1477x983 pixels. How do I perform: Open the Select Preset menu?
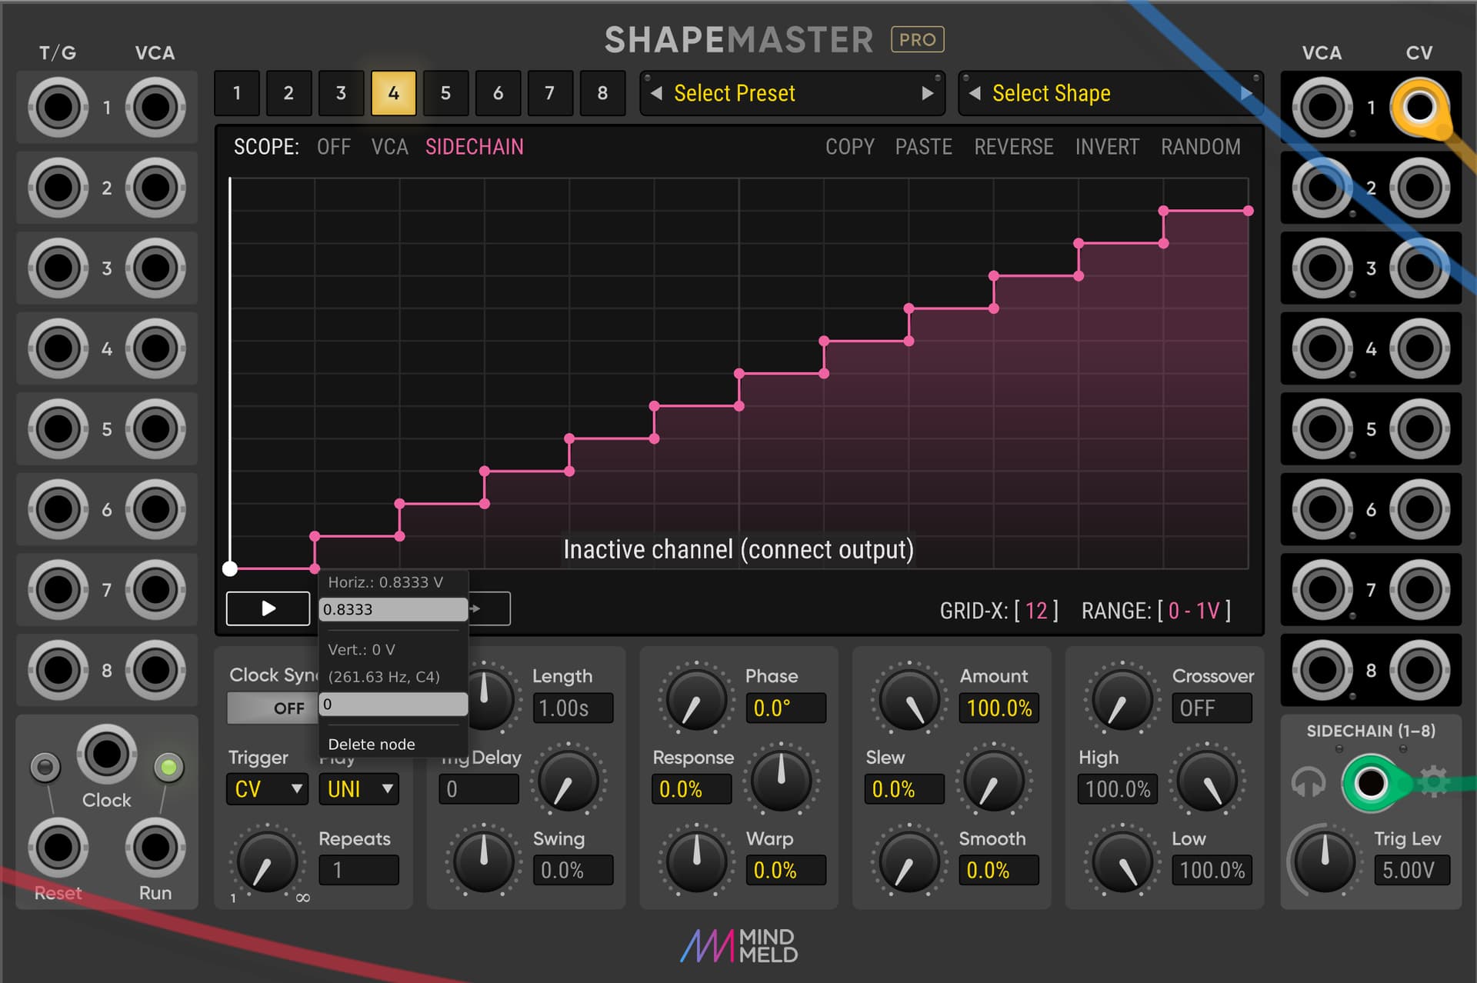[792, 93]
